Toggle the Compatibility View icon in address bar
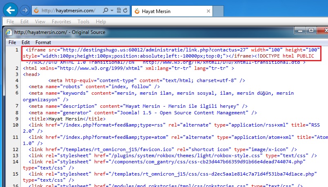 [x=118, y=10]
